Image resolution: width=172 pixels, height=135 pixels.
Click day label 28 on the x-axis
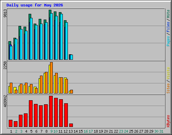tap(146, 131)
